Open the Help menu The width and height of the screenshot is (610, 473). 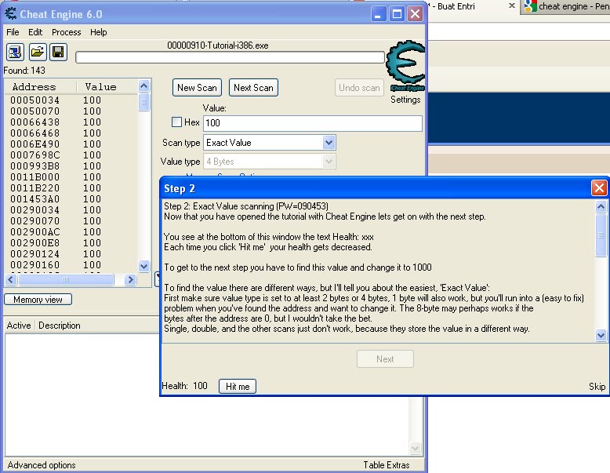tap(99, 32)
